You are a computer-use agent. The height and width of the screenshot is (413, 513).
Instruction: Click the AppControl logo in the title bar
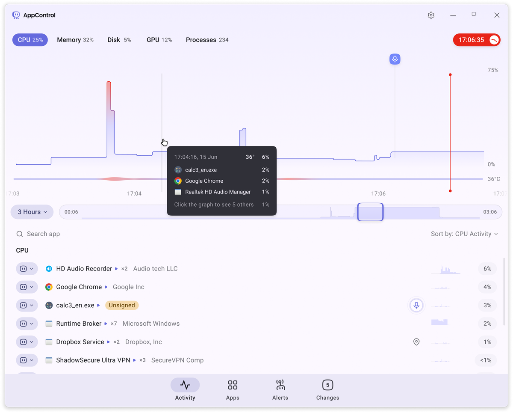[16, 15]
